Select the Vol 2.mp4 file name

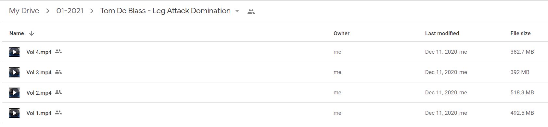coord(39,93)
